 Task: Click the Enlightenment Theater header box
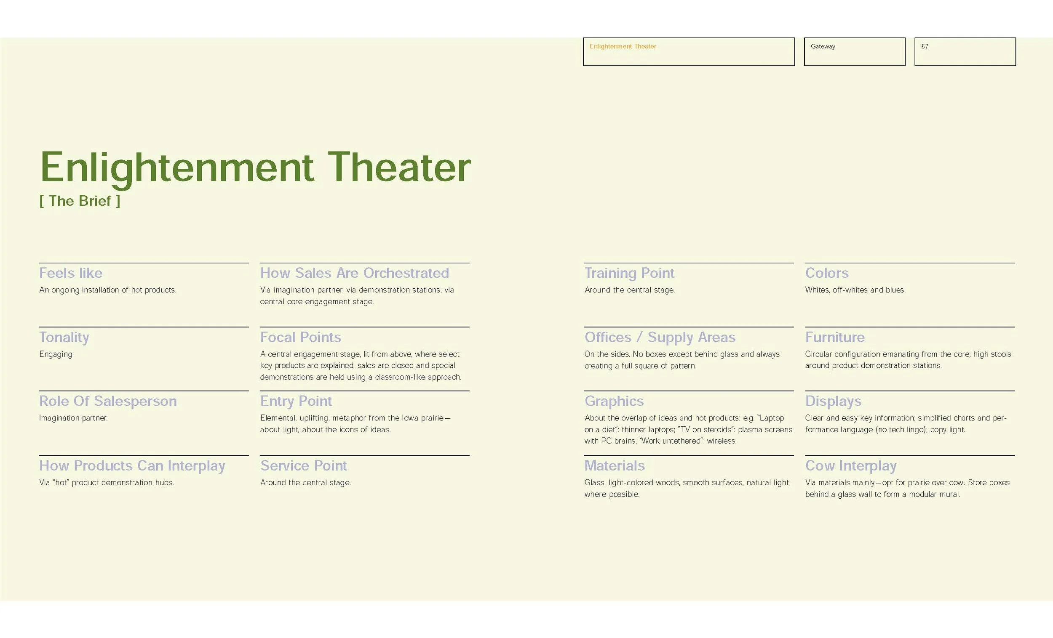689,52
